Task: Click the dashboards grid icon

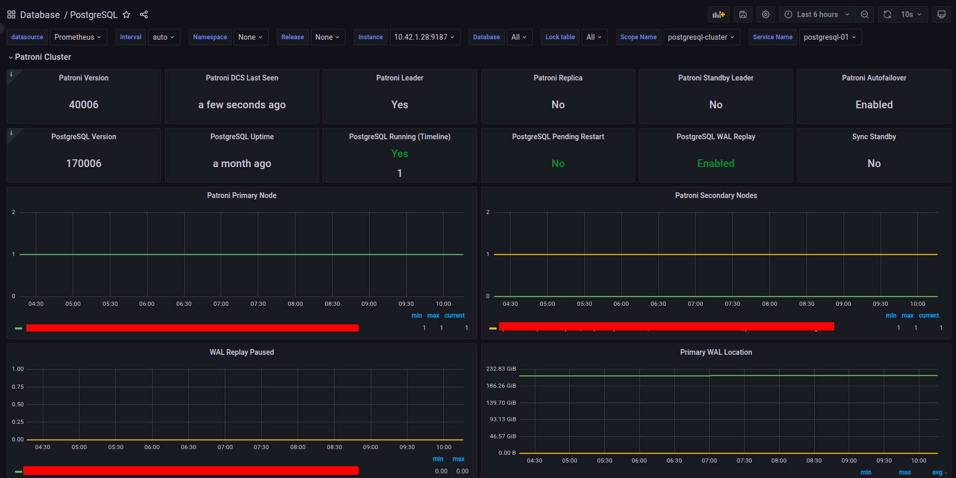Action: 11,14
